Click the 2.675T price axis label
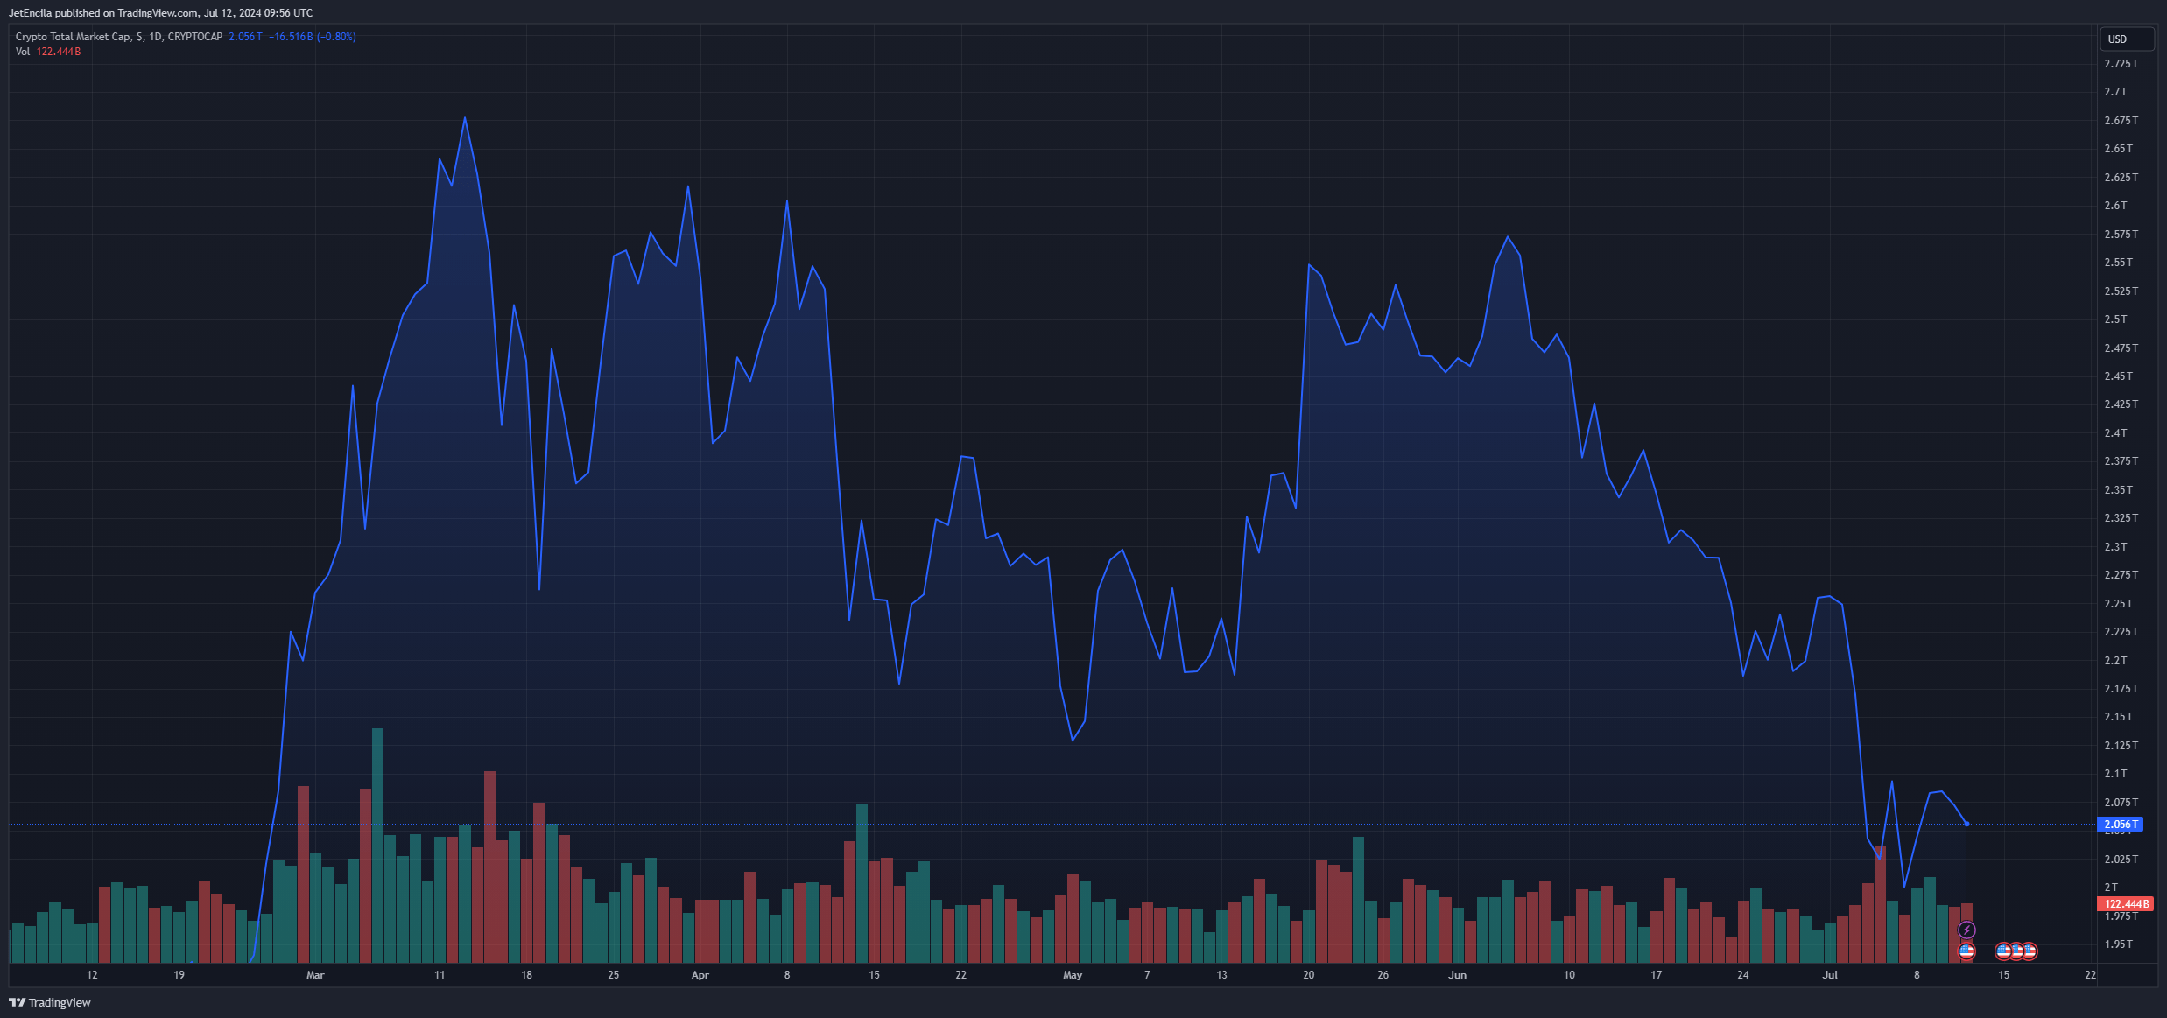The image size is (2167, 1018). coord(2121,121)
